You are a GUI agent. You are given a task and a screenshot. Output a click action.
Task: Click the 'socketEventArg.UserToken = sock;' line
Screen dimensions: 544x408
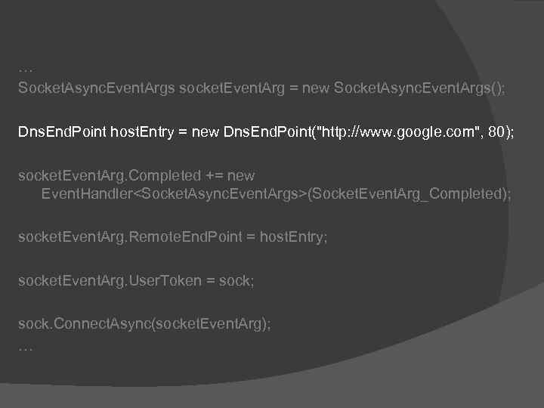pyautogui.click(x=136, y=280)
